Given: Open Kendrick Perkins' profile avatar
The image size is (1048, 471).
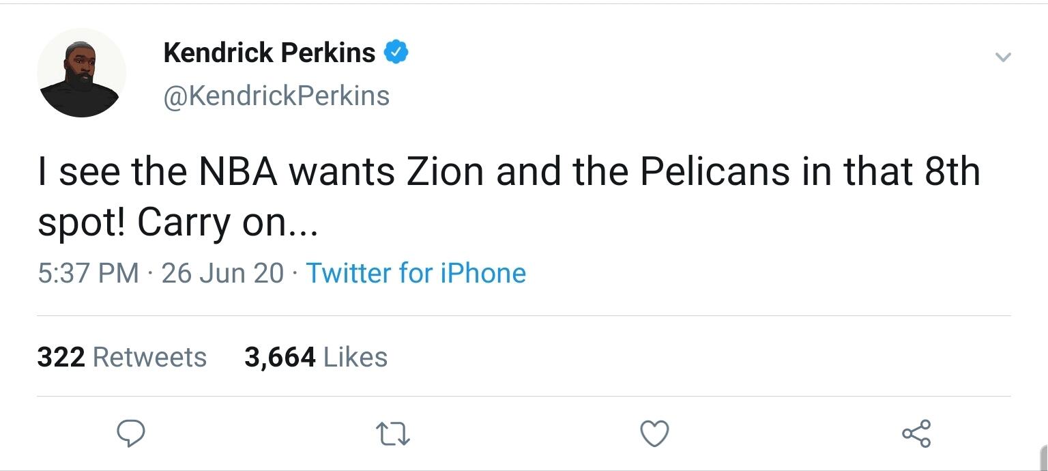Looking at the screenshot, I should coord(81,73).
